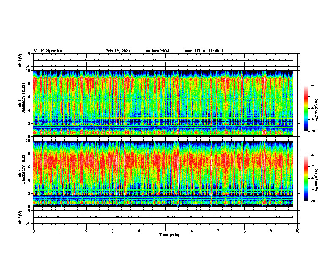The height and width of the screenshot is (259, 335).
Task: Click the "10" tick on the time axis
Action: (297, 231)
